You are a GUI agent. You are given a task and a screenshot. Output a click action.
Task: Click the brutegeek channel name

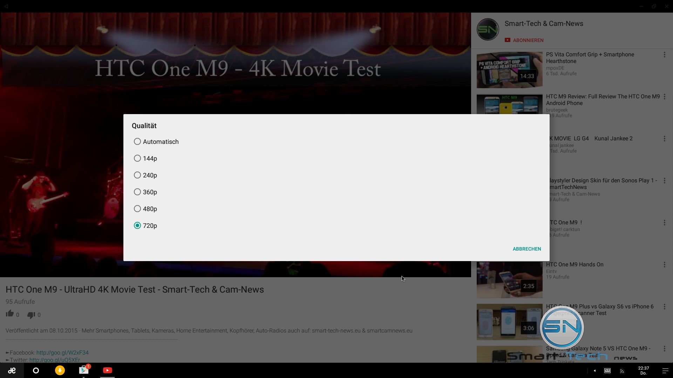[557, 110]
